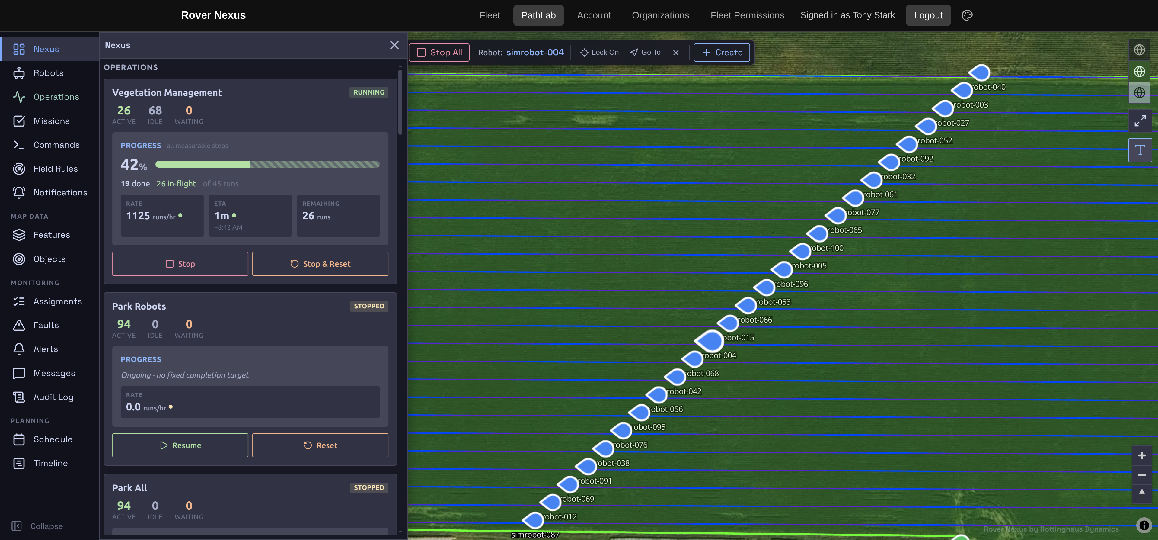Click the theme palette icon
The image size is (1158, 540).
point(967,15)
